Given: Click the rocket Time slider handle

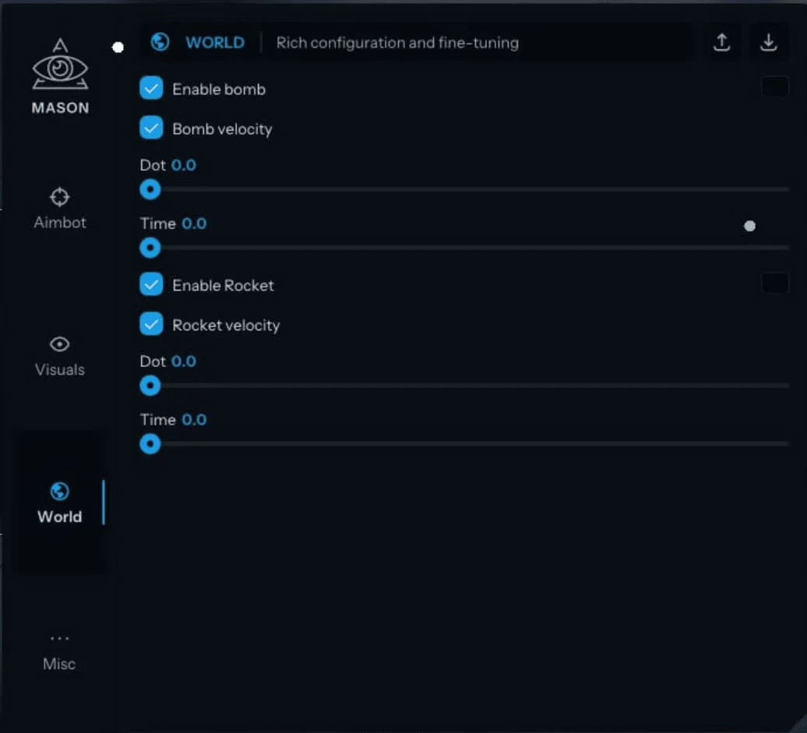Looking at the screenshot, I should click(x=150, y=444).
